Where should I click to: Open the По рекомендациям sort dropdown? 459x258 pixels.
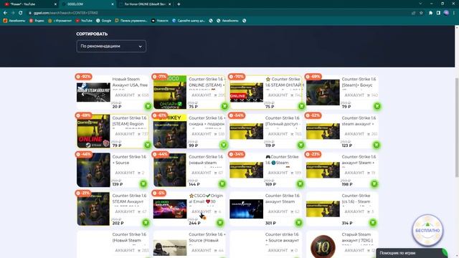[111, 46]
